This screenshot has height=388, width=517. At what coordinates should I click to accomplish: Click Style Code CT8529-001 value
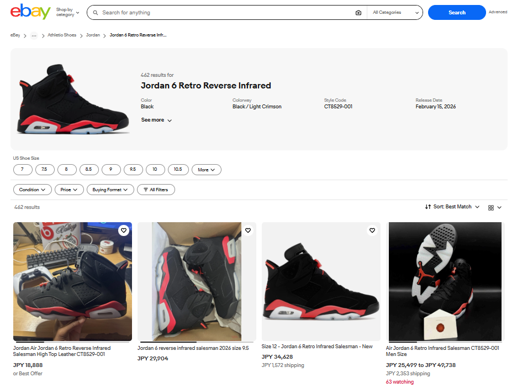(338, 107)
